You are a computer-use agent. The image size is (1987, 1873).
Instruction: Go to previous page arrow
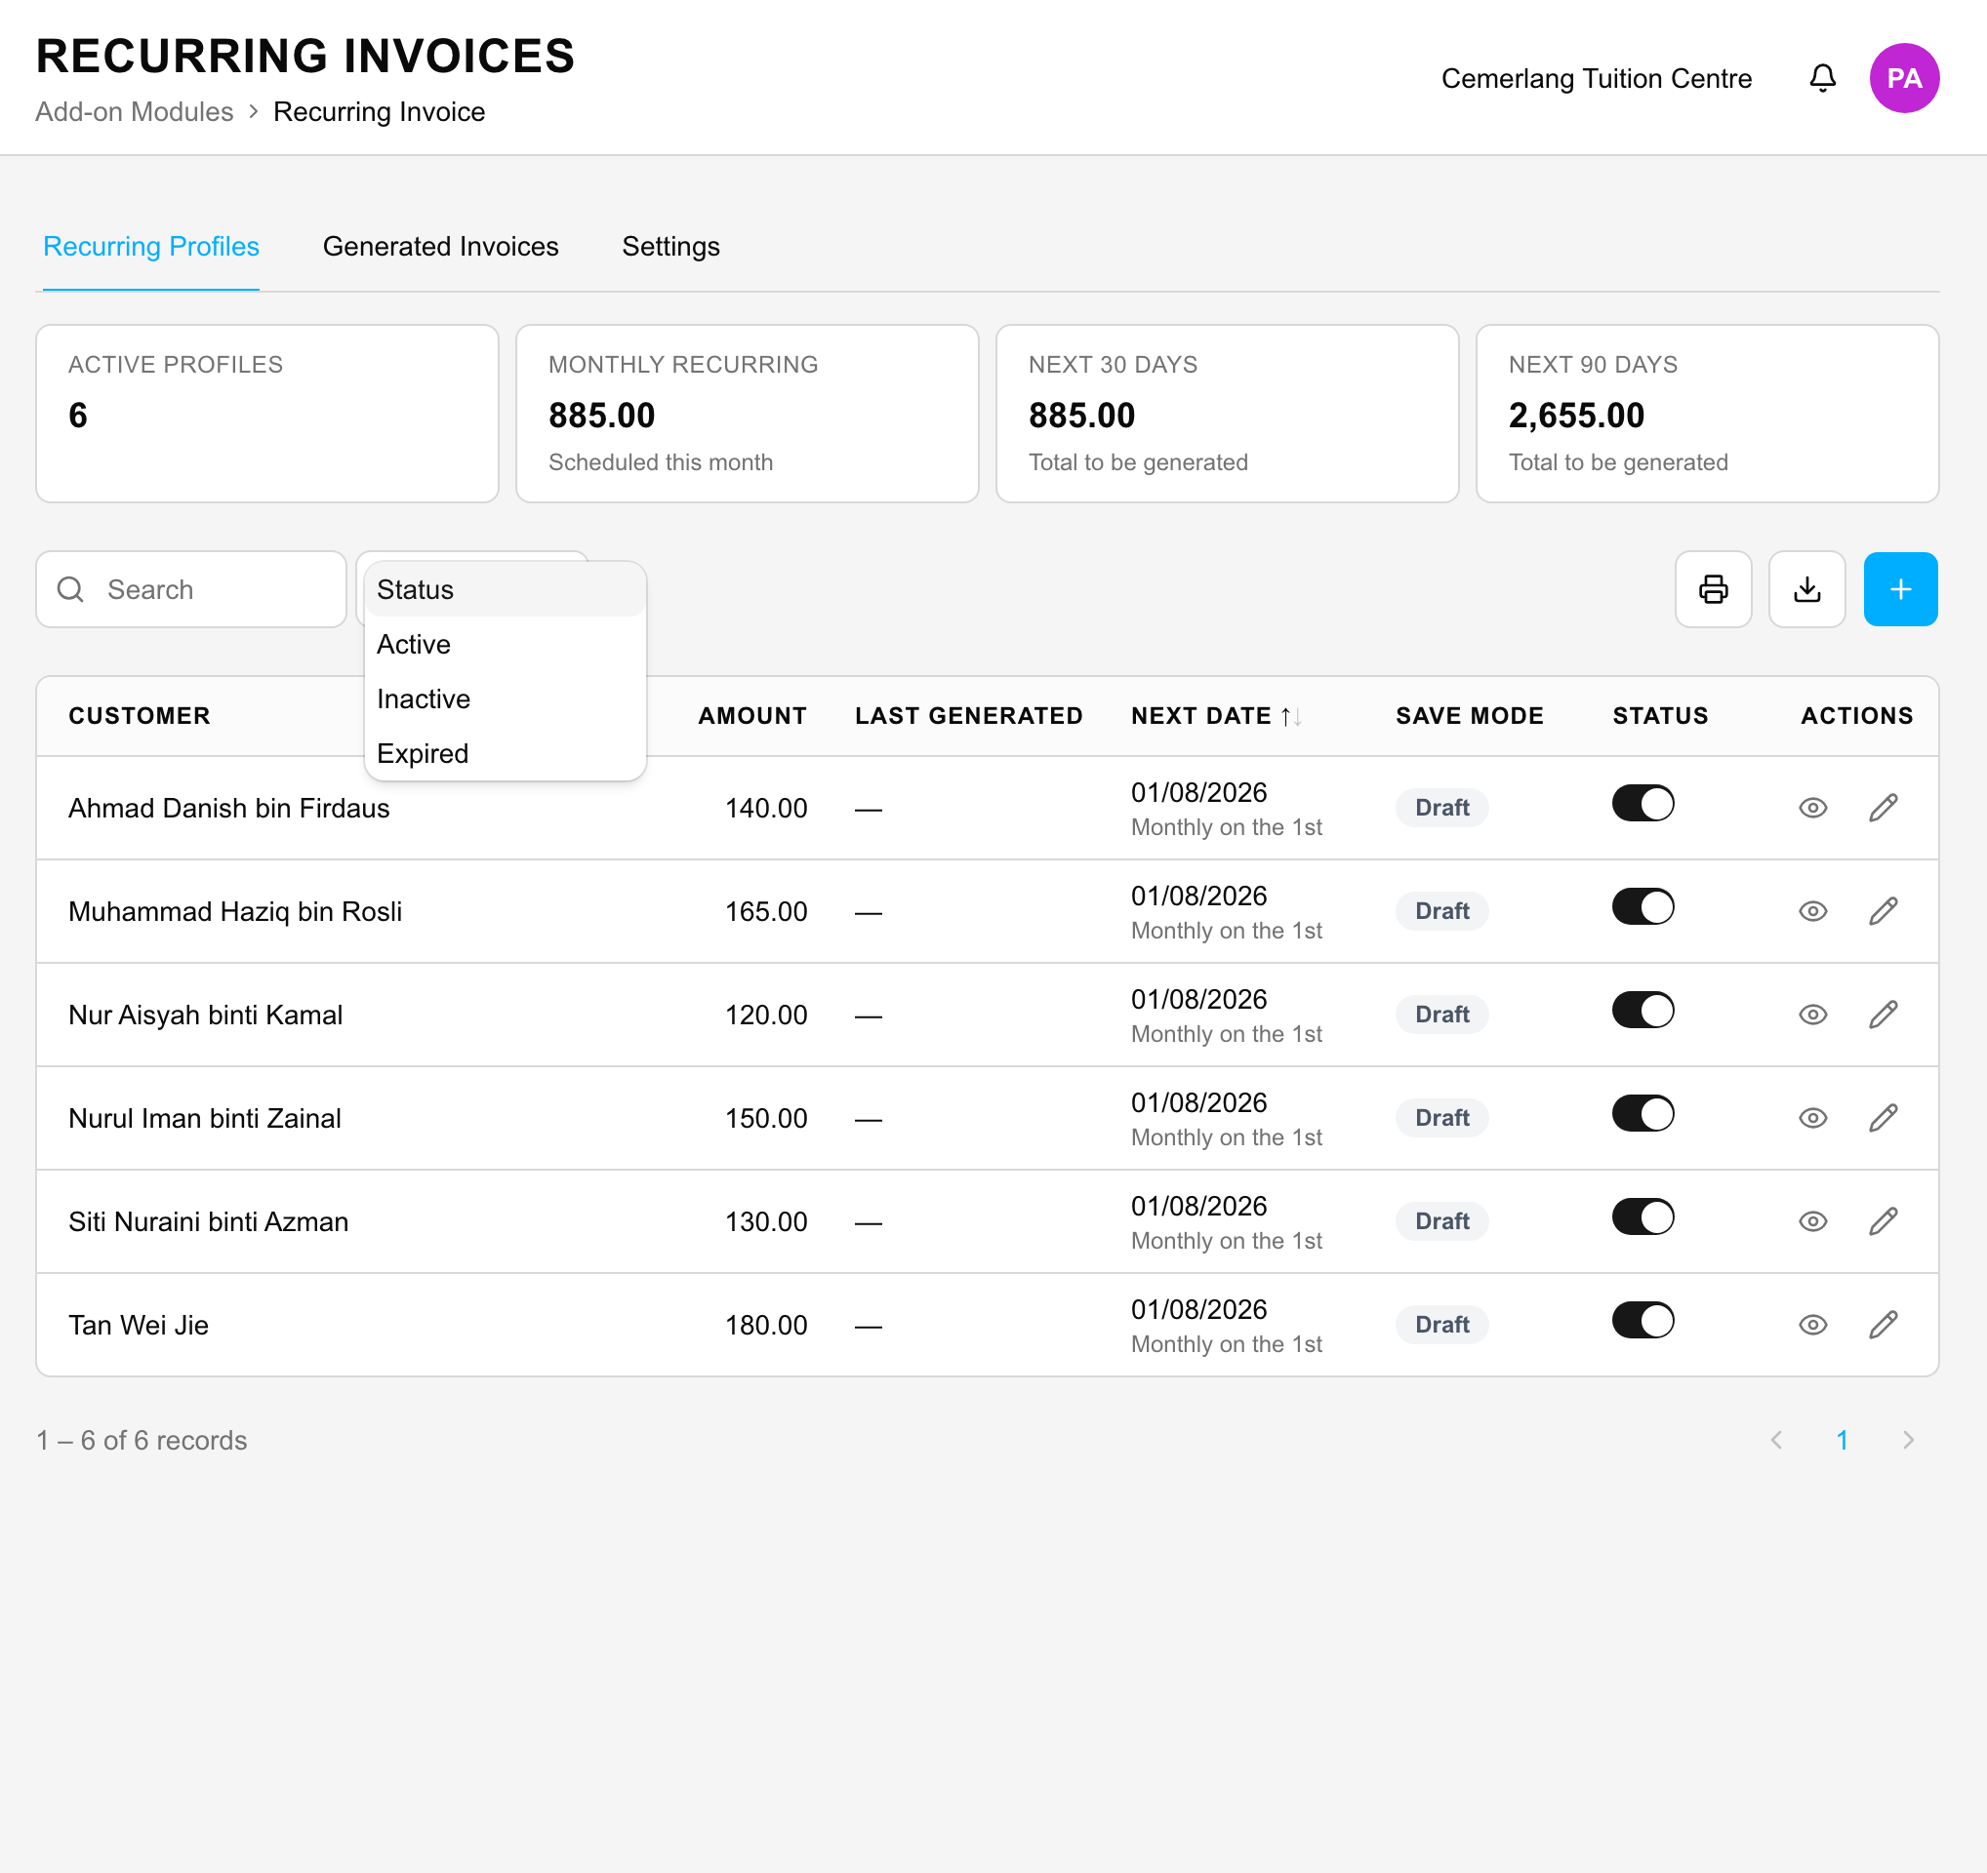tap(1776, 1440)
